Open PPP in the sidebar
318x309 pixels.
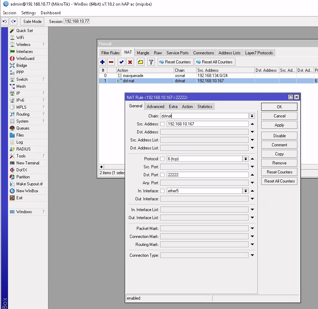click(x=20, y=72)
